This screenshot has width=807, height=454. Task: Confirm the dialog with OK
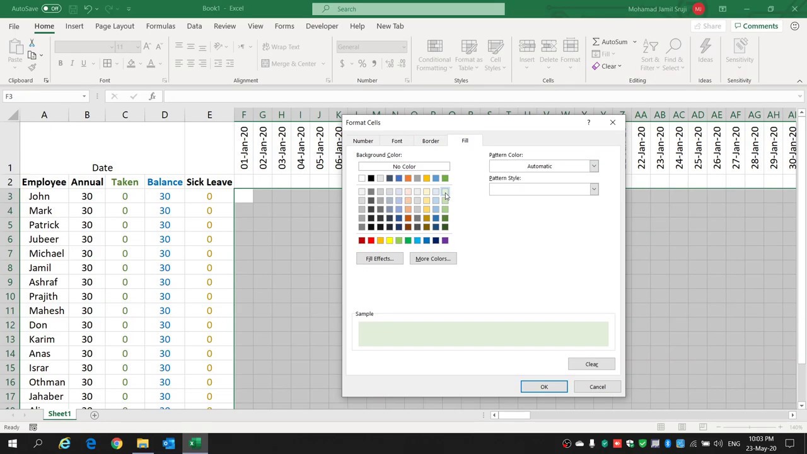[x=544, y=387]
